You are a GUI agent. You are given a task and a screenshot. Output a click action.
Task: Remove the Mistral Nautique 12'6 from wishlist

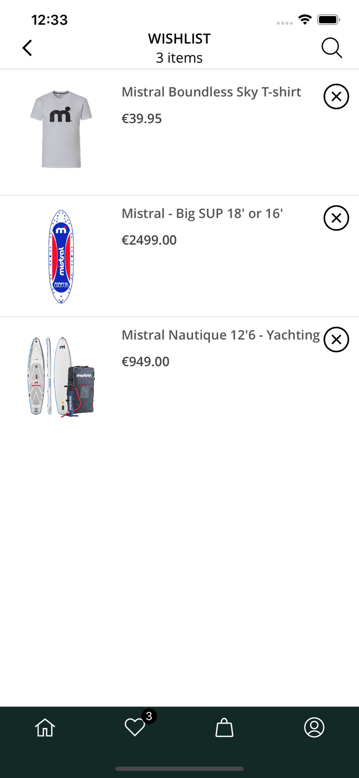337,339
